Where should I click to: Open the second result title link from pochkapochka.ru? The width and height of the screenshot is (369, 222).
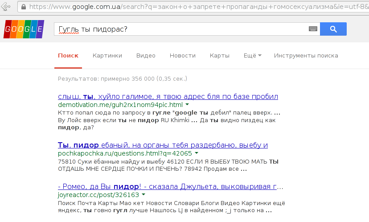coord(163,145)
